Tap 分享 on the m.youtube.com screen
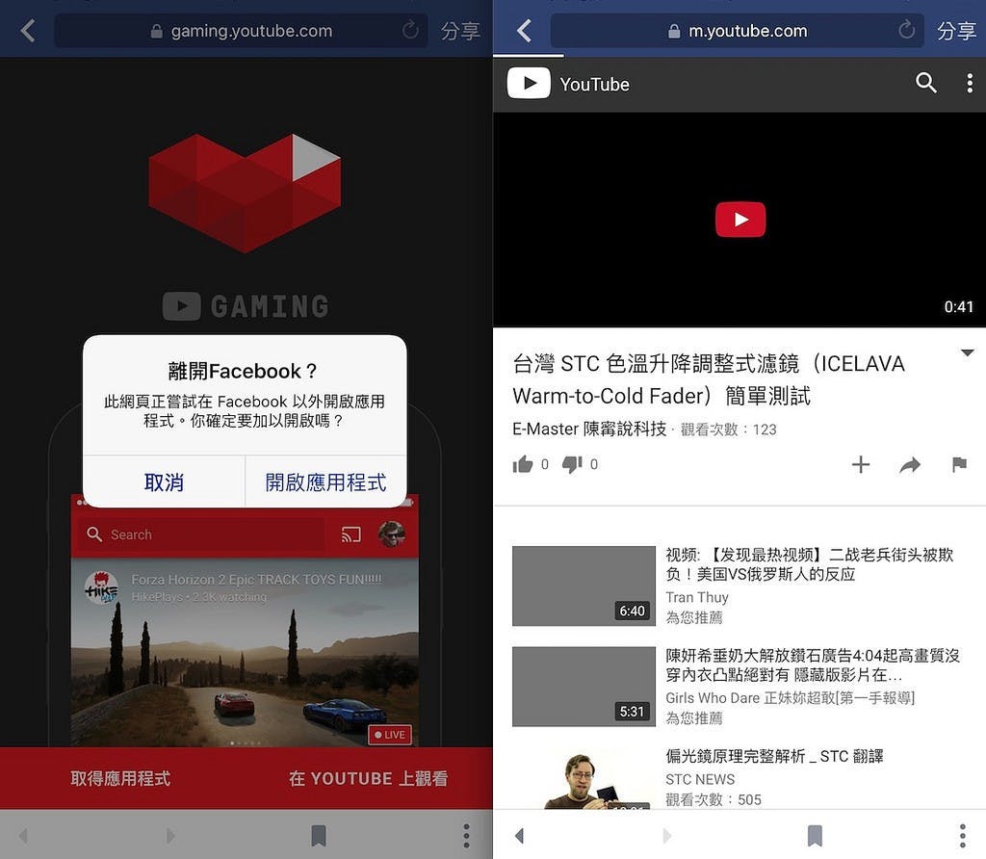 point(956,31)
